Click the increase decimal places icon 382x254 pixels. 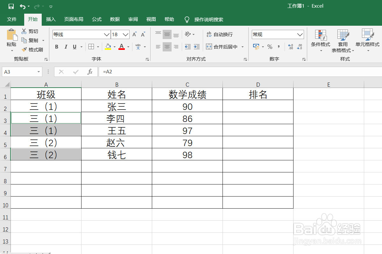click(x=290, y=47)
